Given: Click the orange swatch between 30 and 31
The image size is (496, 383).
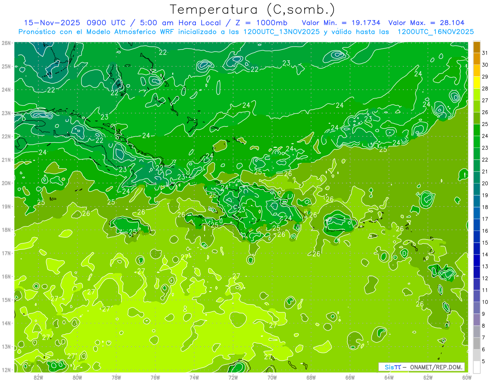Looking at the screenshot, I should (x=477, y=59).
